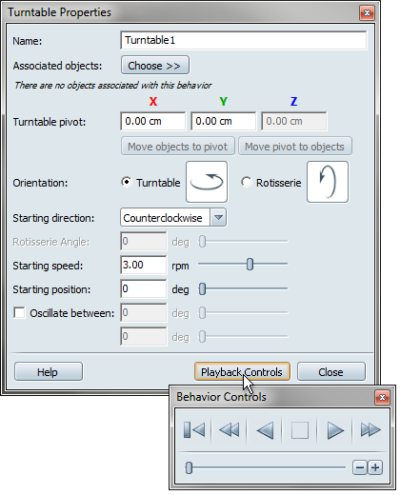The height and width of the screenshot is (495, 400).
Task: Click the rewind double-arrow button
Action: tap(230, 430)
